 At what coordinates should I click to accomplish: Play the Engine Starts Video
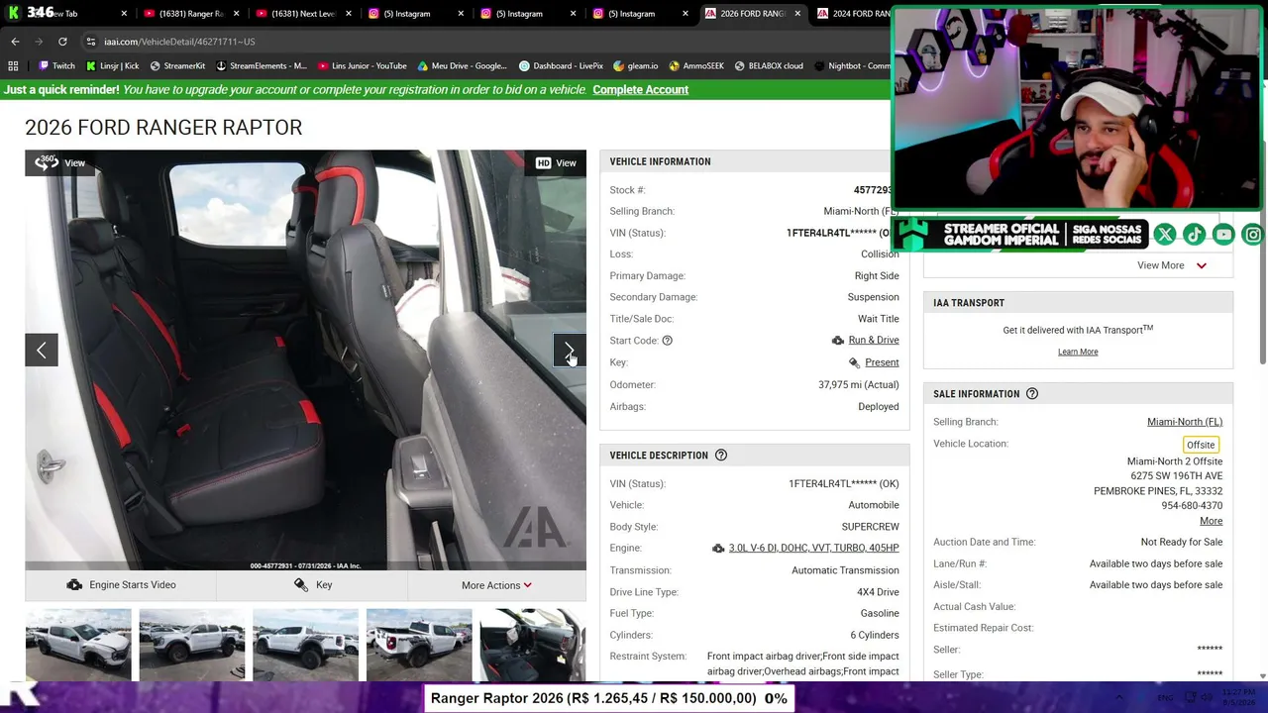(x=121, y=585)
